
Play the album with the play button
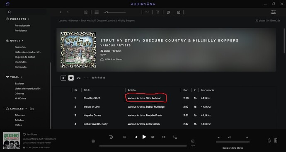click(63, 78)
